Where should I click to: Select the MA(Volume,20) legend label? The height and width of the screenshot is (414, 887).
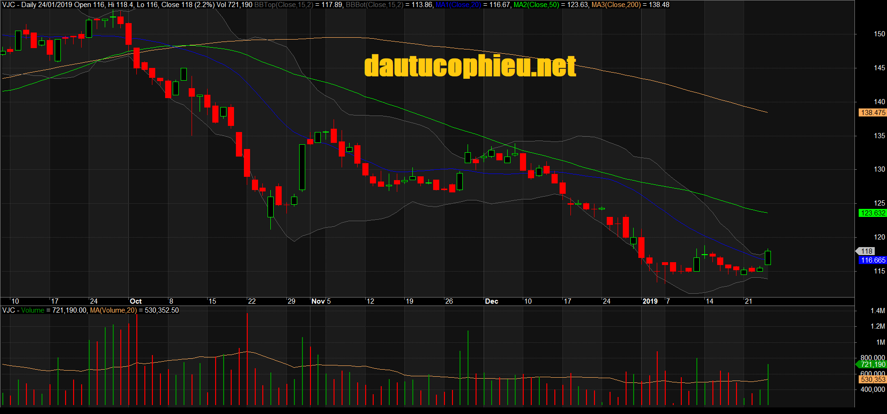(x=113, y=310)
